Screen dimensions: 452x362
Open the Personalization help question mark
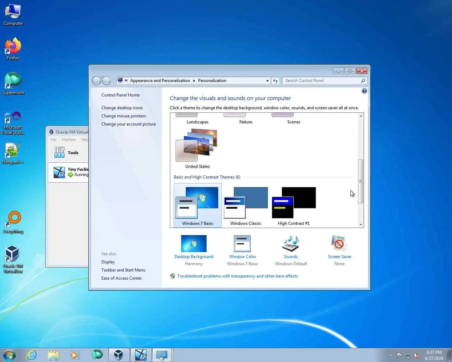pyautogui.click(x=364, y=91)
